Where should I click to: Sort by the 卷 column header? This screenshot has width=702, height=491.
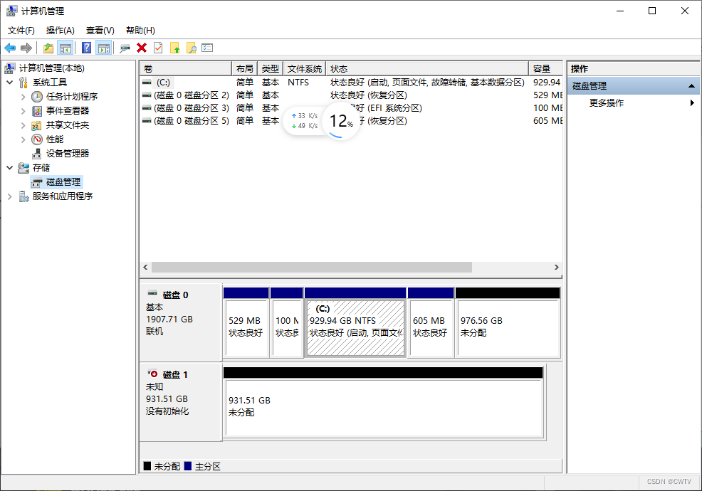point(186,68)
